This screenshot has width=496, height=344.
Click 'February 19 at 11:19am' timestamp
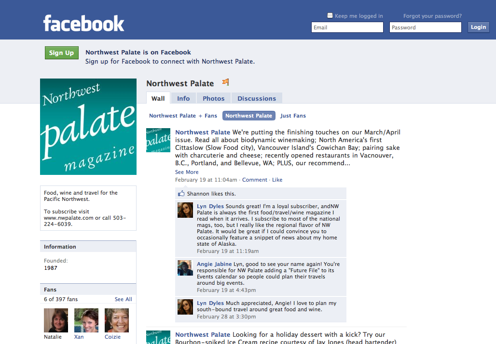coord(228,251)
